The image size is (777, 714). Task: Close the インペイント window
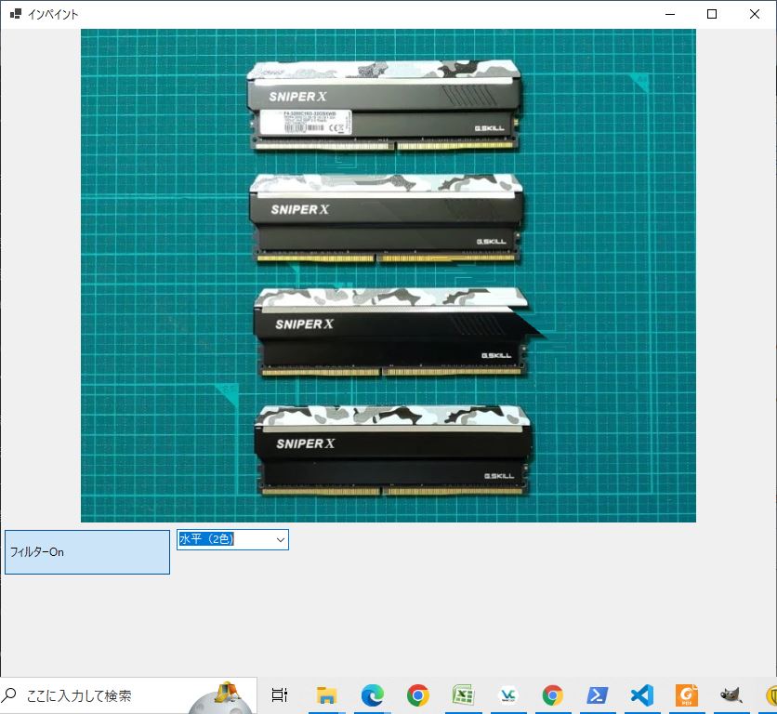754,14
